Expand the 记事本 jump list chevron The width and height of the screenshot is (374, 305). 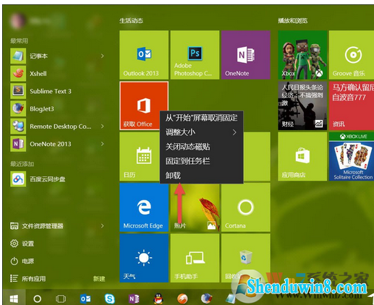click(103, 56)
